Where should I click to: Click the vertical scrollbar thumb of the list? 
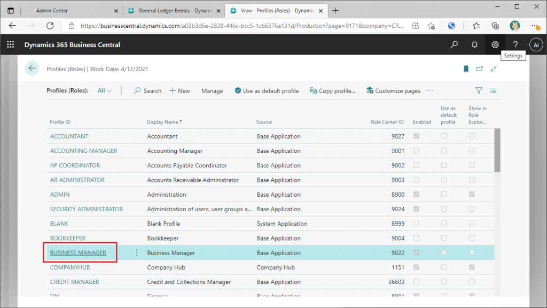click(x=497, y=150)
